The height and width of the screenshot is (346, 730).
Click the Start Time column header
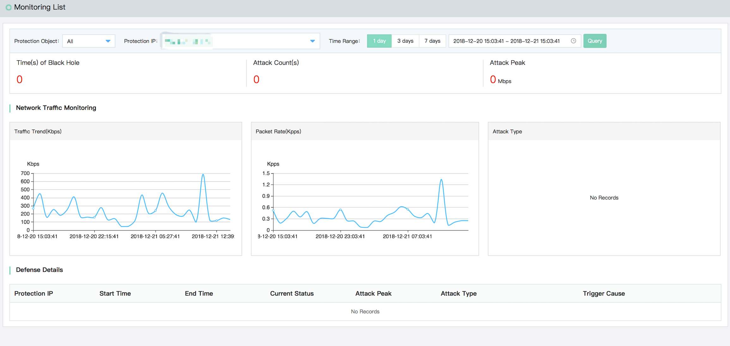click(x=115, y=293)
